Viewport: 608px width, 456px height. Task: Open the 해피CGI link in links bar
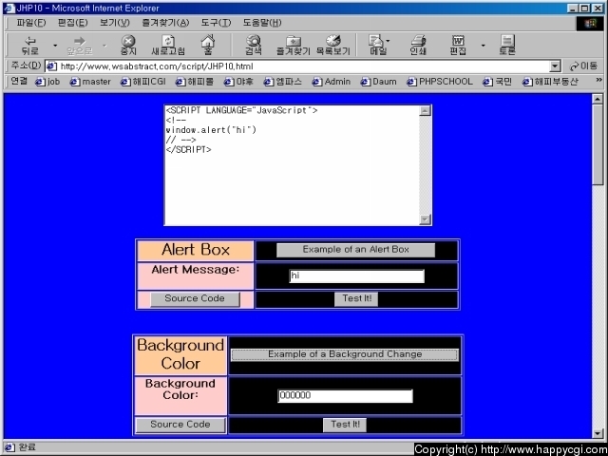point(143,82)
